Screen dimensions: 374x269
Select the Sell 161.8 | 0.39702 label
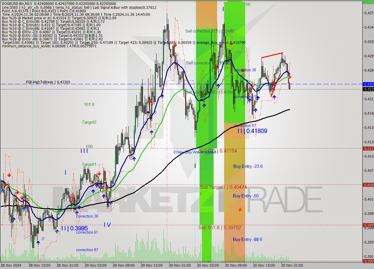(x=220, y=227)
